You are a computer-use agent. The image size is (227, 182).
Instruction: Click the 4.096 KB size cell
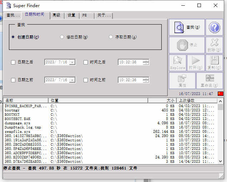tap(166, 123)
